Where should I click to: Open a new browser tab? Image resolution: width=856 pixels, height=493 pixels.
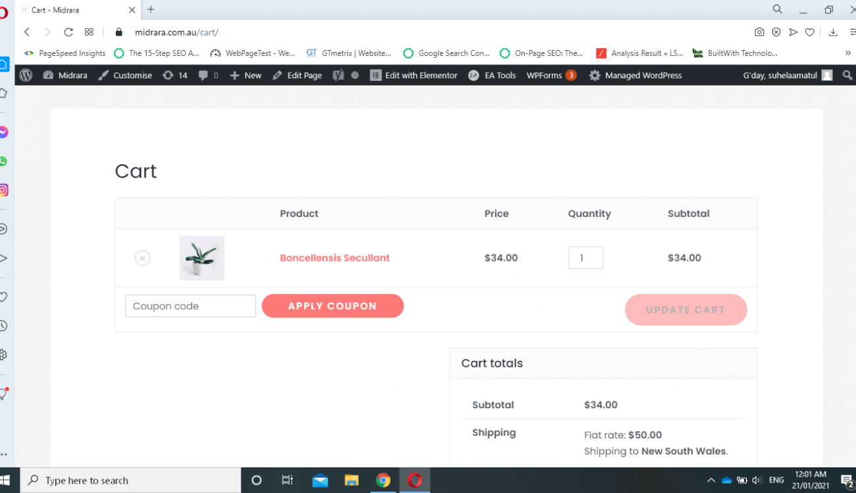(151, 10)
